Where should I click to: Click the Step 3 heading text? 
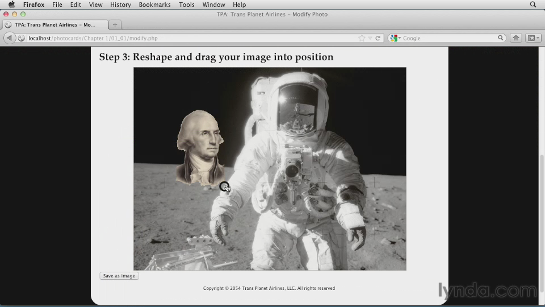[x=216, y=57]
